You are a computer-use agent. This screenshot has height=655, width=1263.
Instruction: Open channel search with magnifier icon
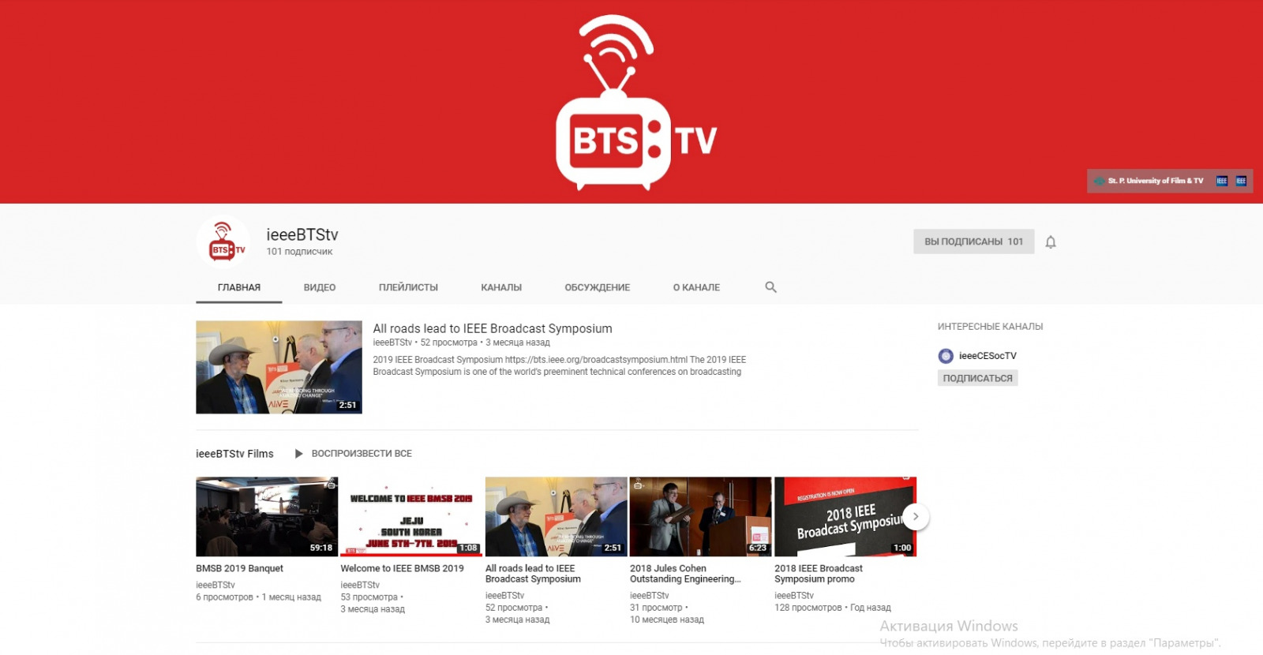[x=770, y=287]
